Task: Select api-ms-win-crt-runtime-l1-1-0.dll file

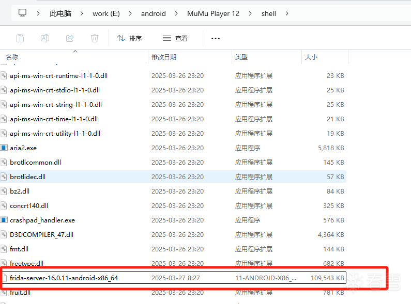Action: click(59, 75)
